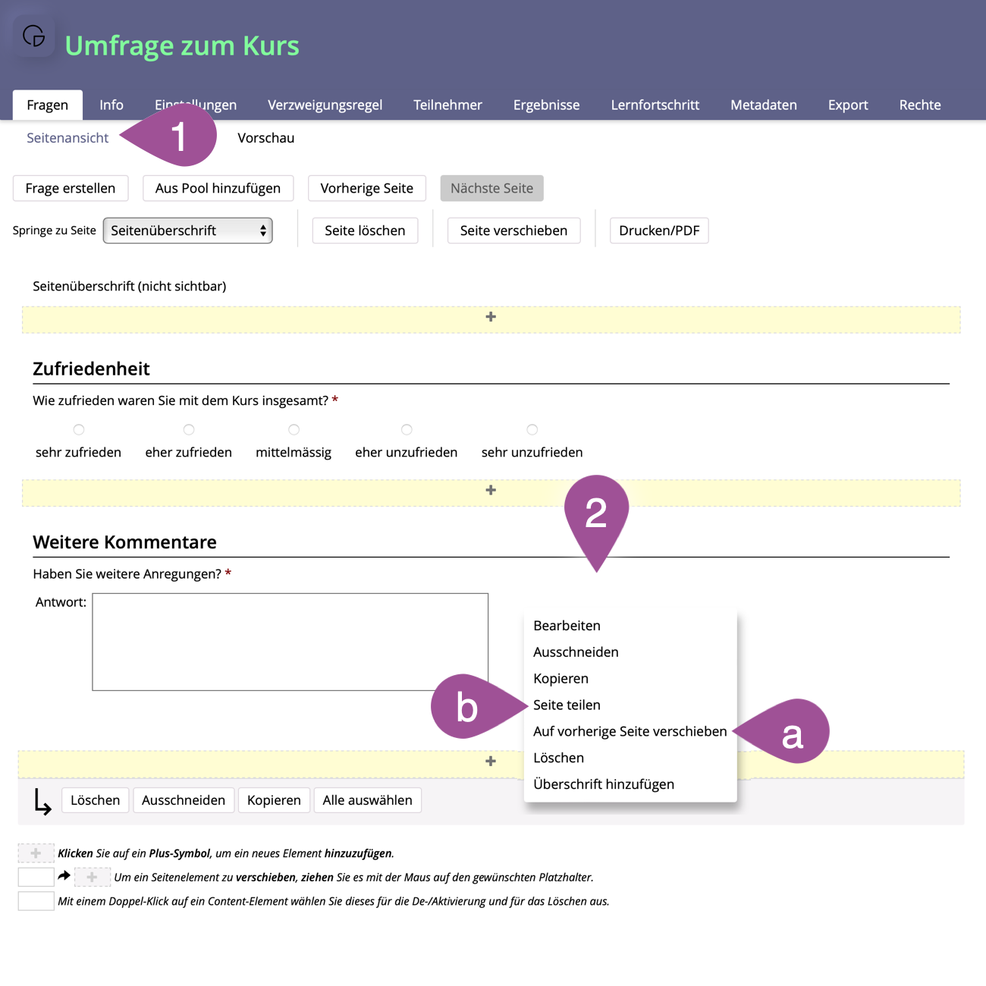Choose 'Seite teilen' from context menu

[567, 705]
